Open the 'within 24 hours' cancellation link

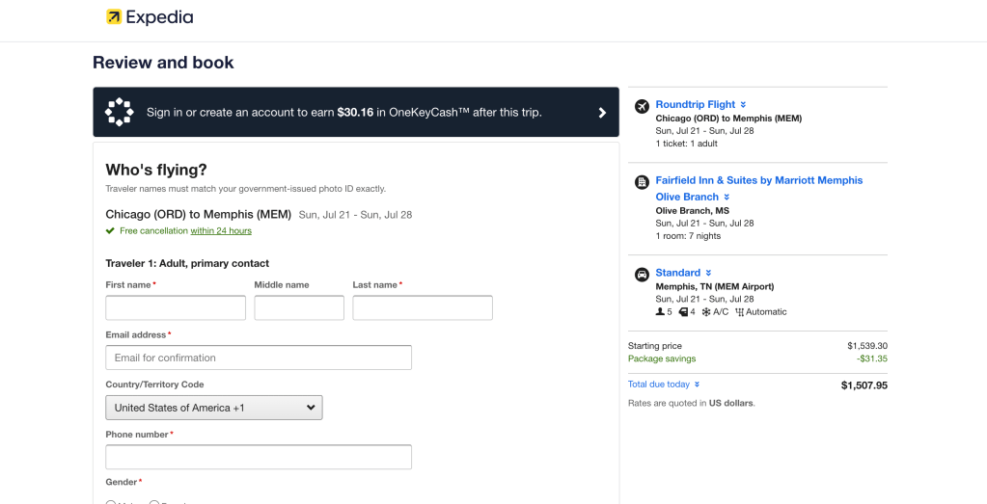220,231
